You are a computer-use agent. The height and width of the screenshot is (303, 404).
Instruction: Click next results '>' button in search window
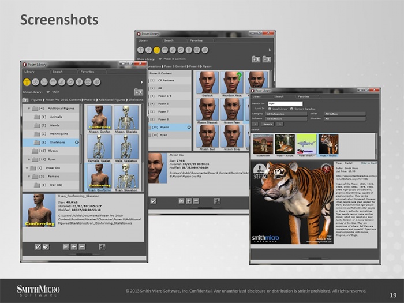pyautogui.click(x=280, y=124)
